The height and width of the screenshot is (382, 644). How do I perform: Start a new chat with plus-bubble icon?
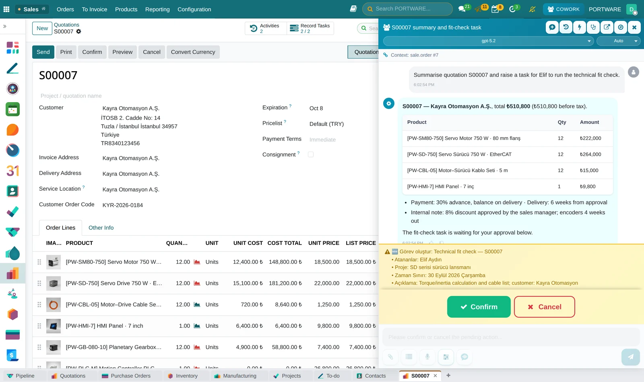pos(552,27)
